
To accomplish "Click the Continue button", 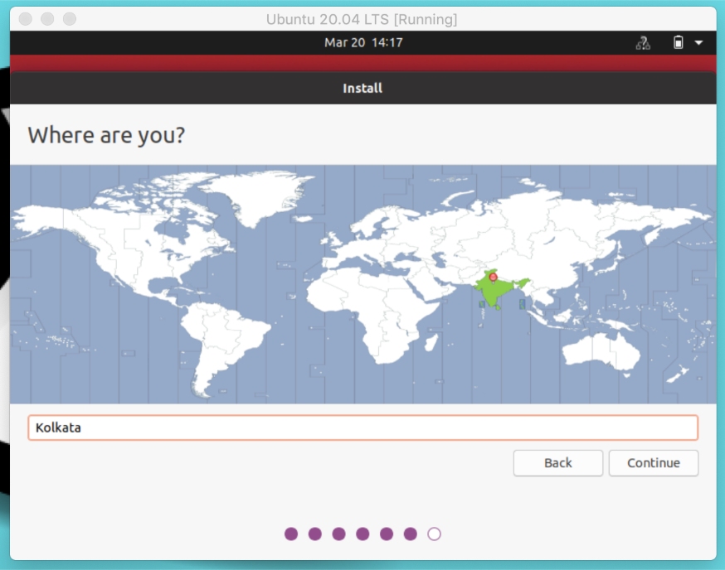I will (x=654, y=463).
